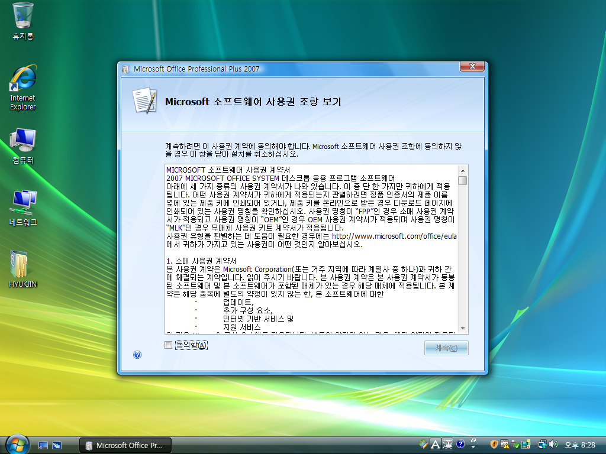606x454 pixels.
Task: Click the '지원 서비스' bullet line
Action: [x=242, y=327]
